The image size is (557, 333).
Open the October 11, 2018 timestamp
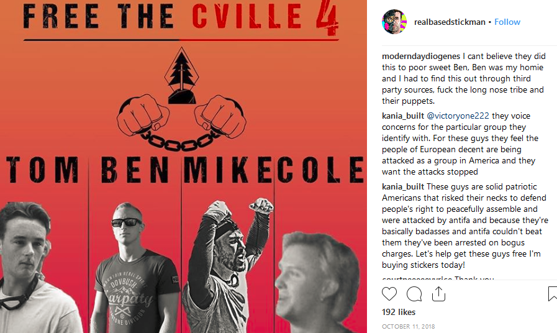tap(408, 326)
